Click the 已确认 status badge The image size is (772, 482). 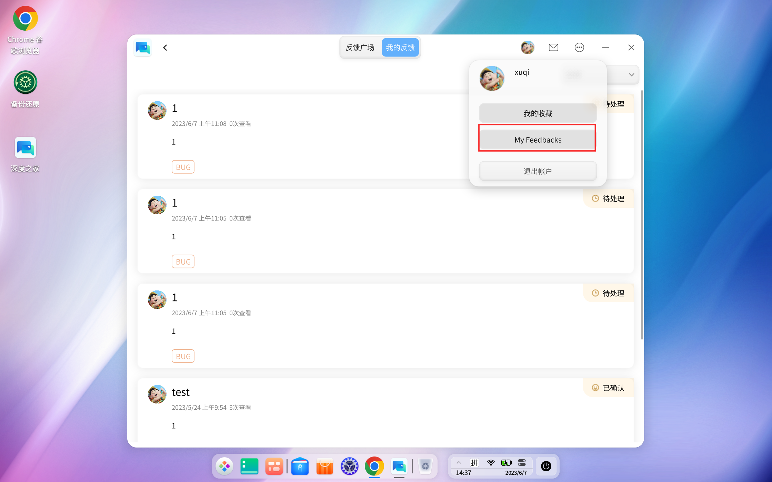coord(609,388)
